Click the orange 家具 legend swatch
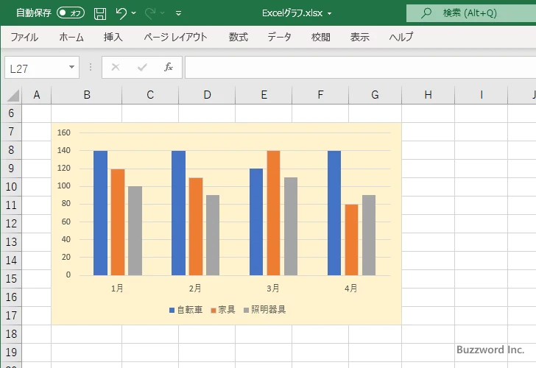This screenshot has width=536, height=368. click(214, 311)
